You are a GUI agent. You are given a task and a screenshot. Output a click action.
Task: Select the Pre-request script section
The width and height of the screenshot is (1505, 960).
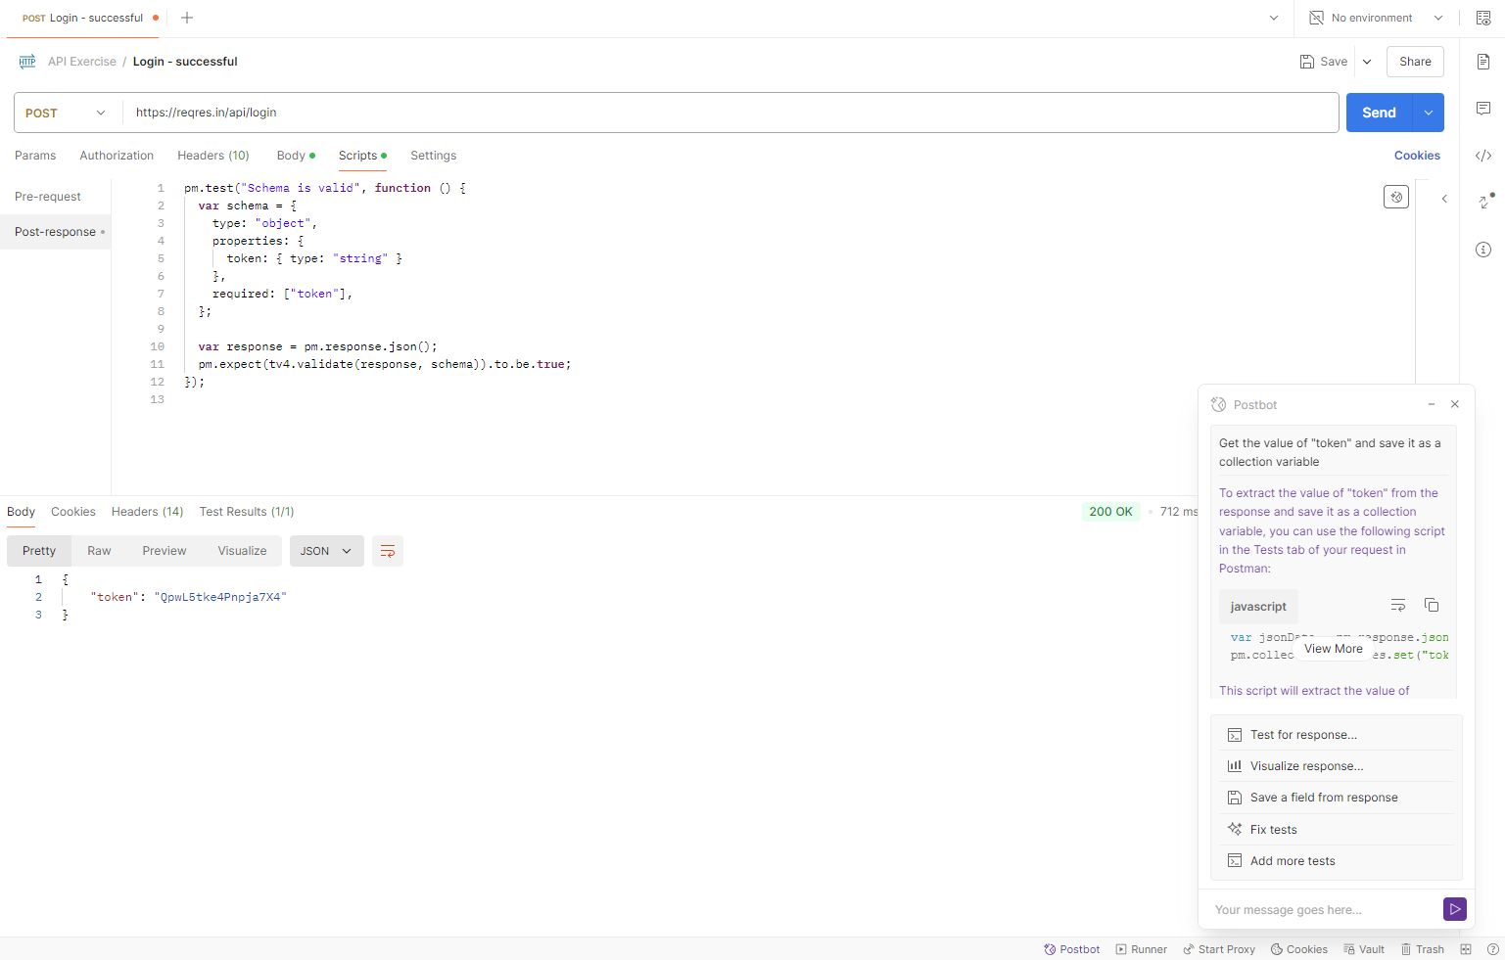tap(48, 197)
